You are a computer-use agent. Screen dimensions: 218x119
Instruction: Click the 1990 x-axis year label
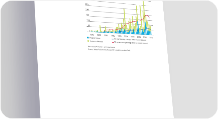(119, 36)
